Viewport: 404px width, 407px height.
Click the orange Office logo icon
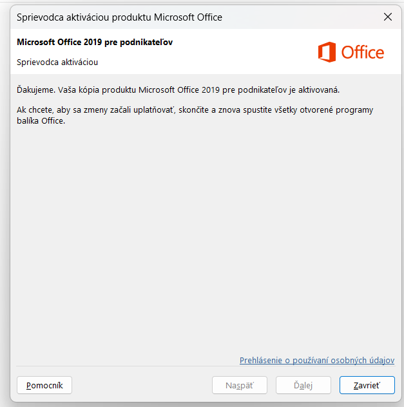pyautogui.click(x=327, y=52)
